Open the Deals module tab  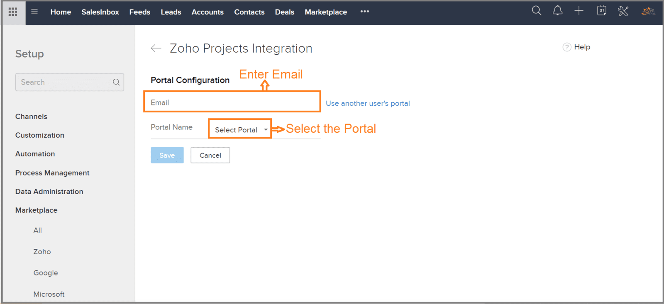[x=285, y=12]
